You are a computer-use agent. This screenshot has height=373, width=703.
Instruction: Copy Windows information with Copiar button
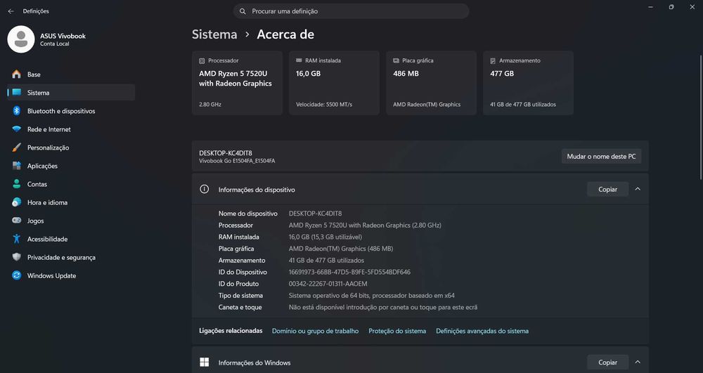point(607,362)
